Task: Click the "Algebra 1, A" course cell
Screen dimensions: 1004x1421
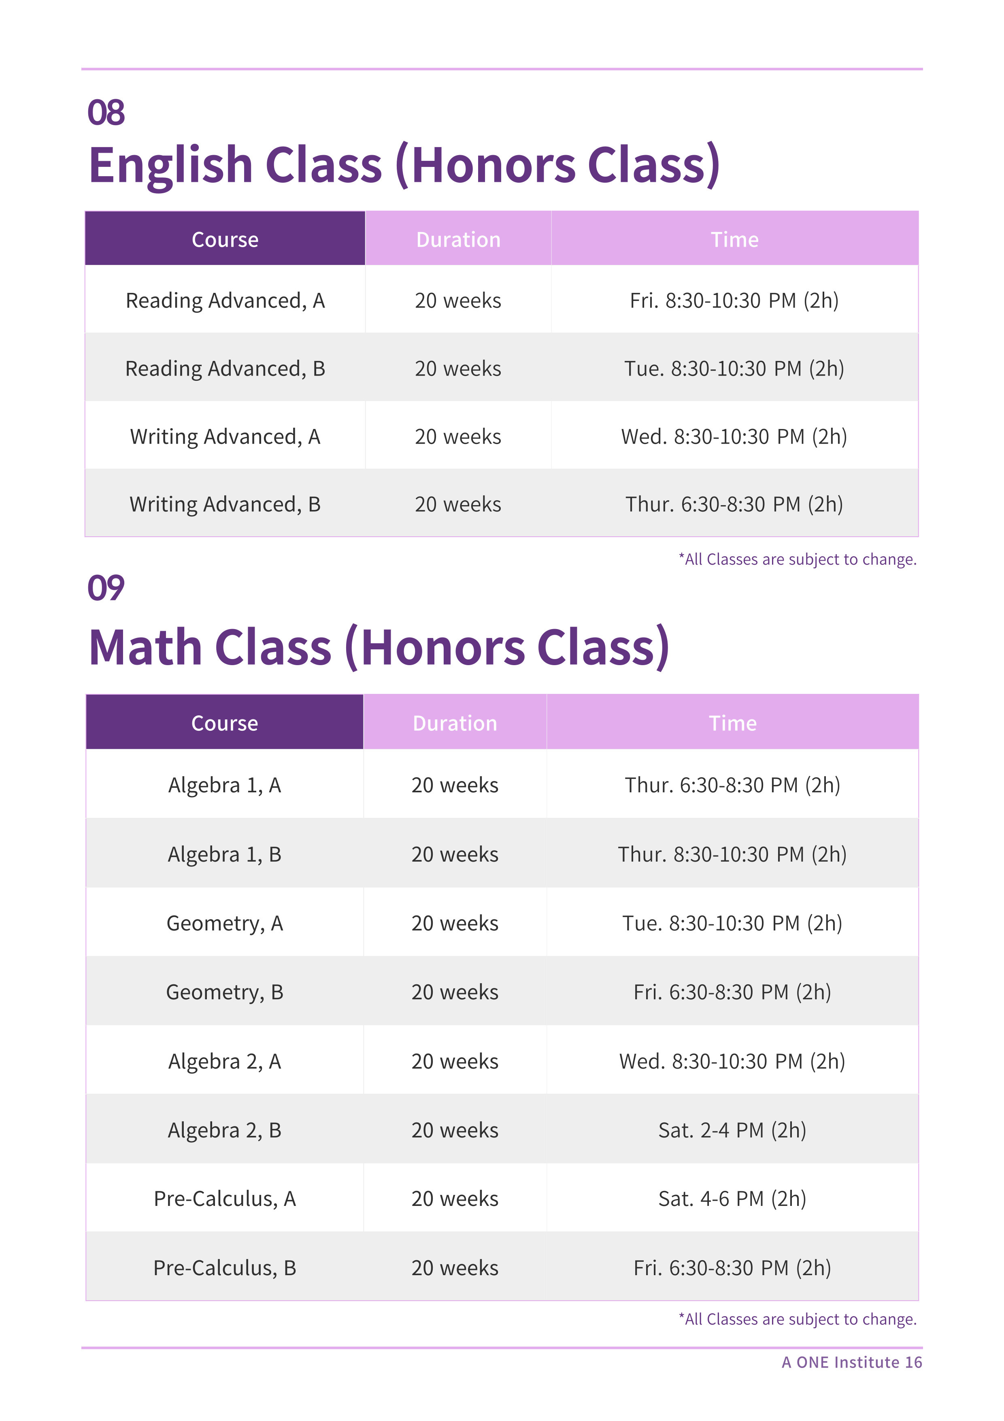Action: pyautogui.click(x=225, y=785)
